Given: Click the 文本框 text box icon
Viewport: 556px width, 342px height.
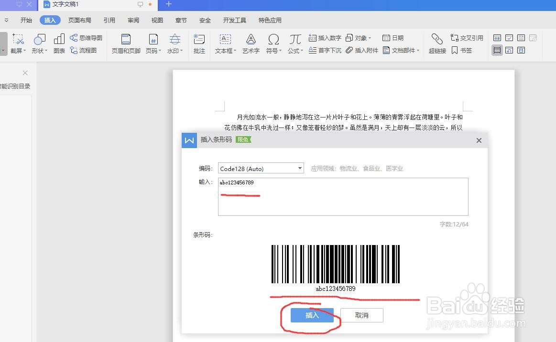Looking at the screenshot, I should 225,39.
